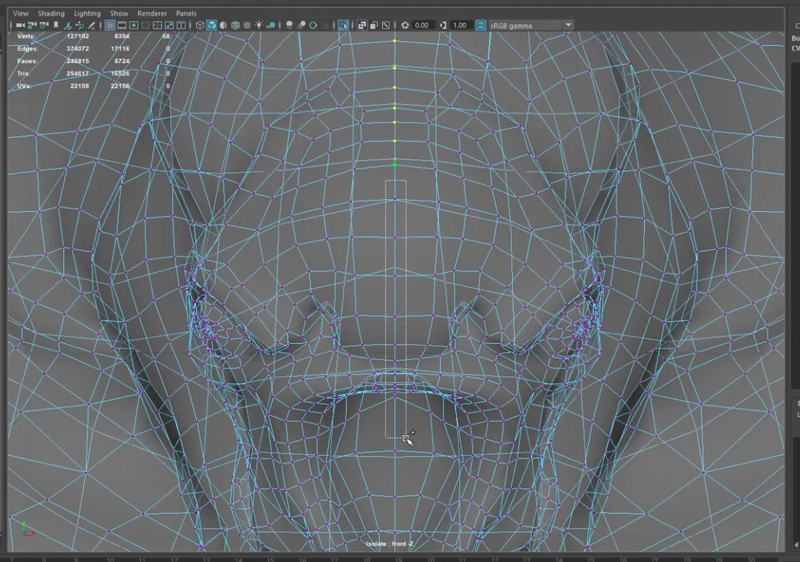The height and width of the screenshot is (562, 800).
Task: Turn on Textured display checker icon
Action: tap(248, 25)
